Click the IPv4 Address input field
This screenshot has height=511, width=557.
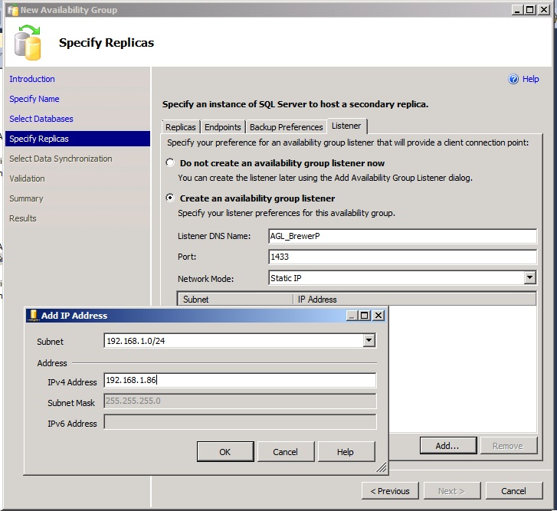pos(240,381)
